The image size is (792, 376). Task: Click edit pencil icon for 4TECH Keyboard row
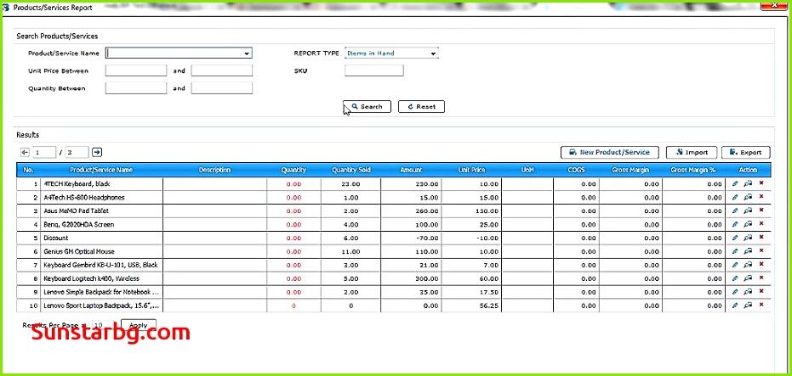(735, 183)
